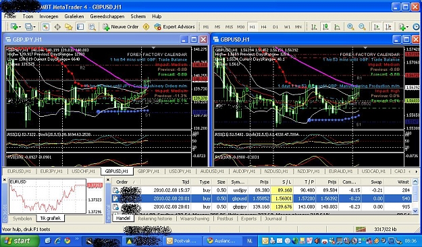Open the Toon menu

click(x=28, y=16)
